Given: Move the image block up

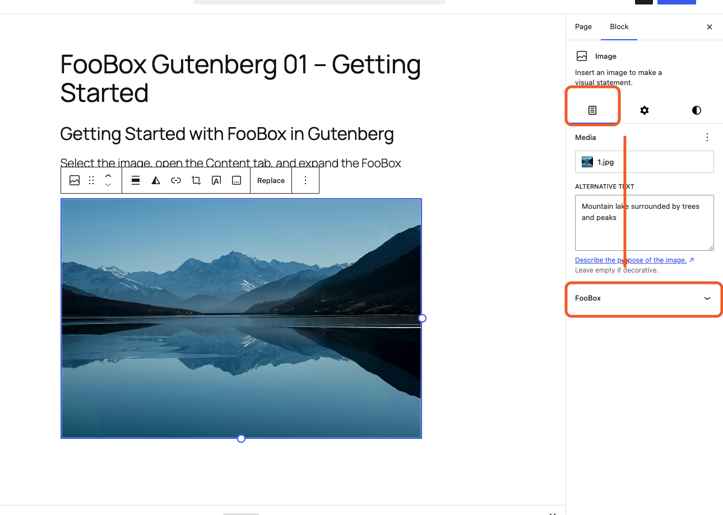Looking at the screenshot, I should (108, 176).
